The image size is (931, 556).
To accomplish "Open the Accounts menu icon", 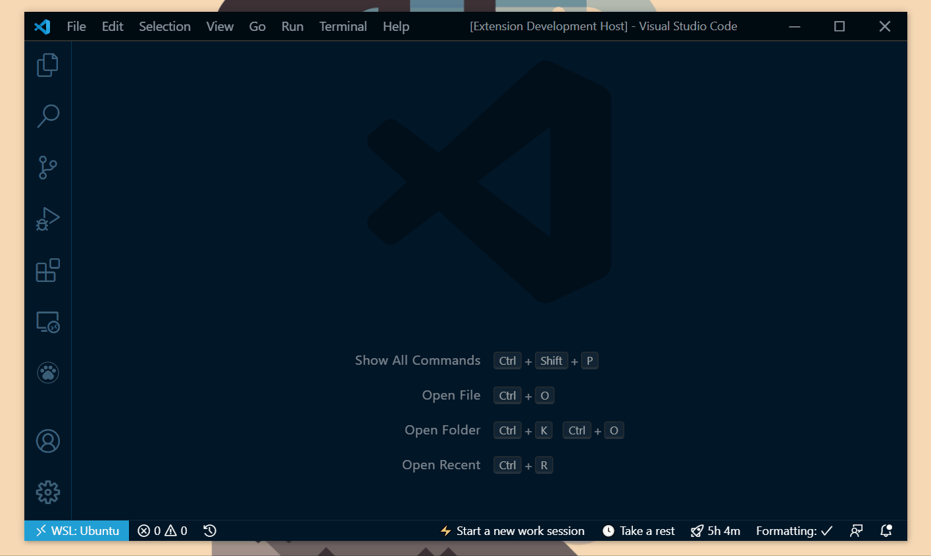I will pos(47,441).
